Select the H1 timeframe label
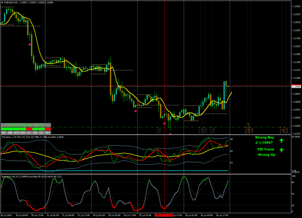This screenshot has width=302, height=218. pos(29,133)
